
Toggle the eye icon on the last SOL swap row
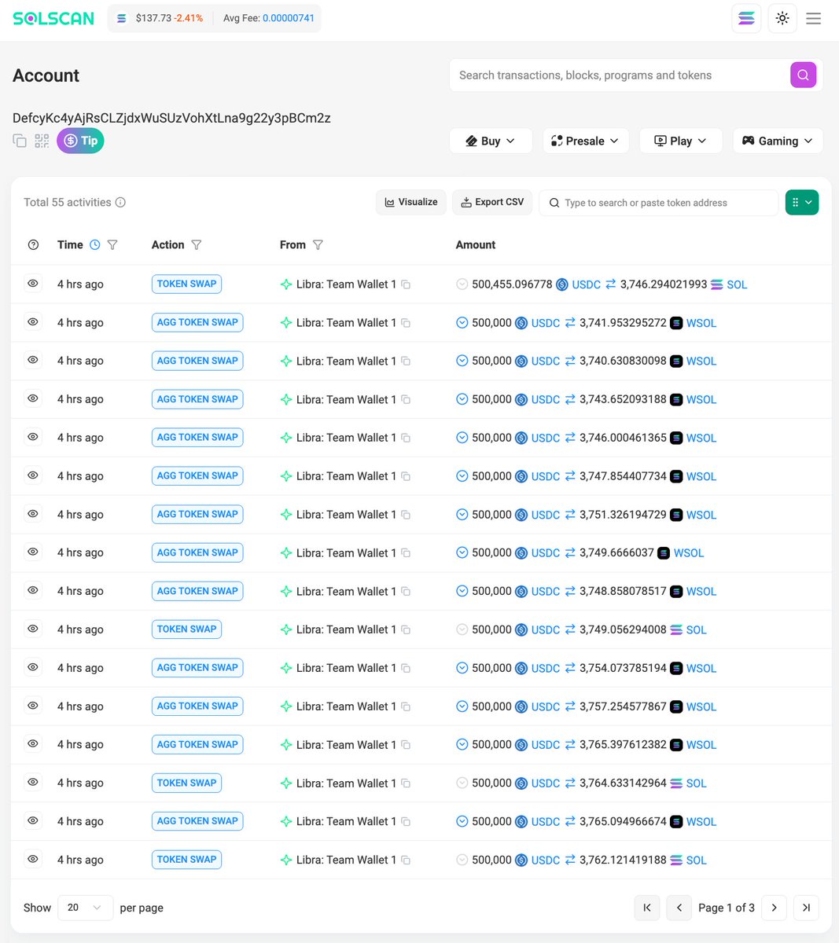click(x=32, y=859)
